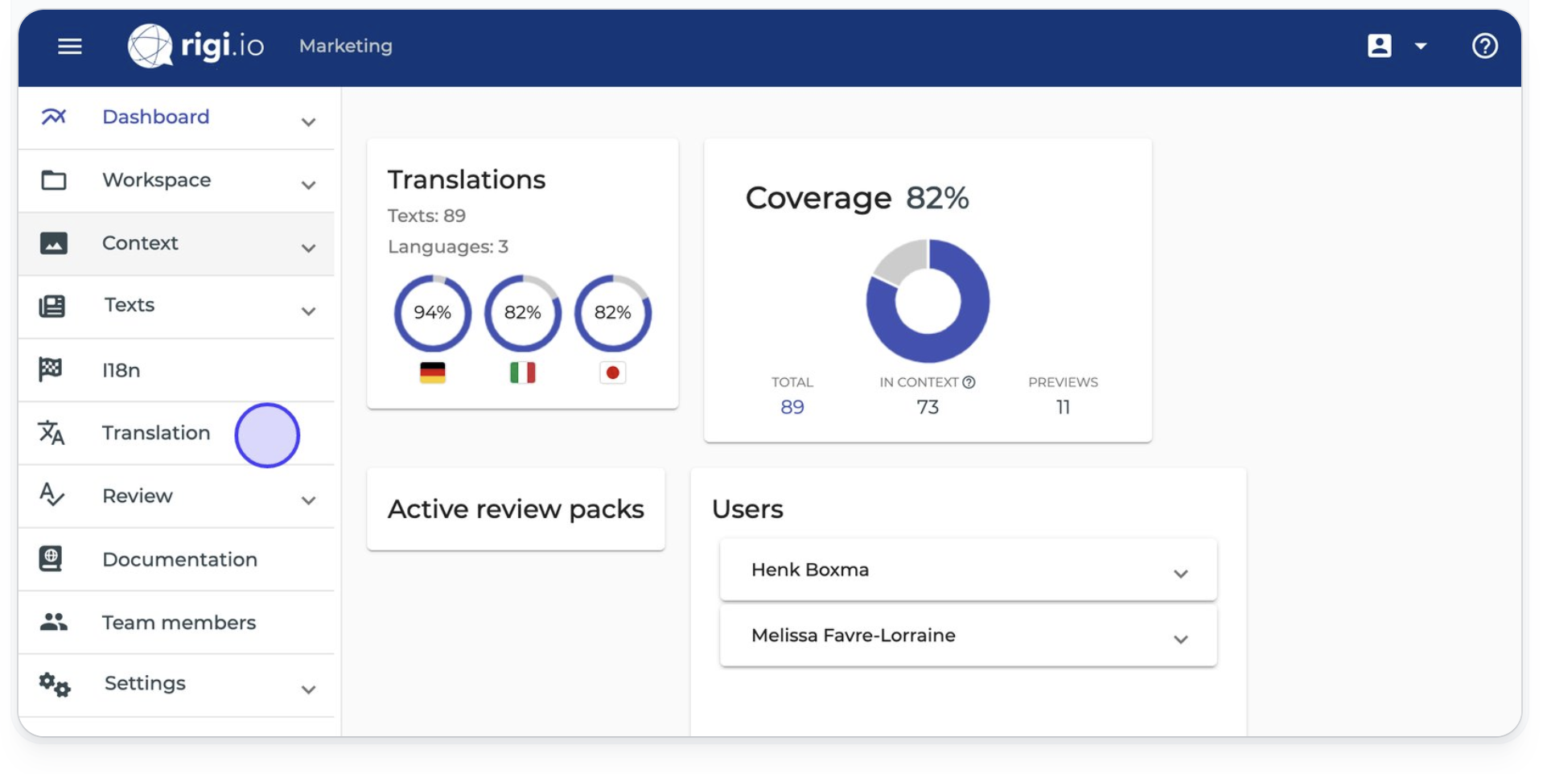The image size is (1543, 774).
Task: Select Dashboard in the sidebar menu
Action: pyautogui.click(x=155, y=117)
